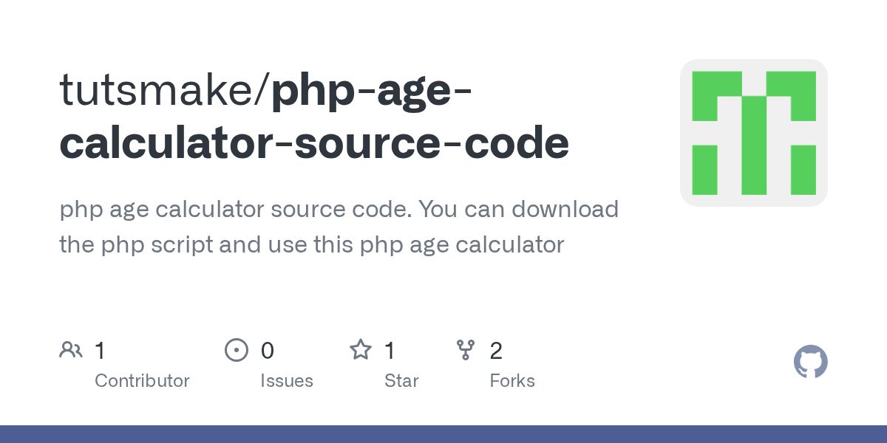This screenshot has height=443, width=887.
Task: Click the purple-blue bar along the bottom
Action: (443, 434)
